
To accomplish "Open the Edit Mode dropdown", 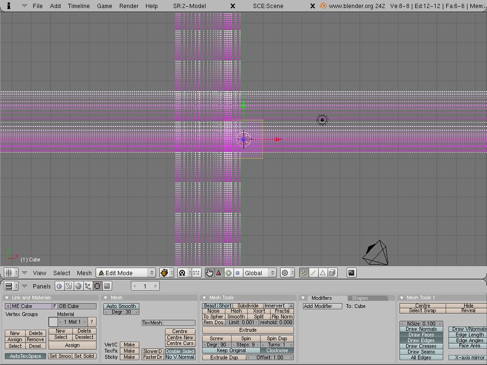I will pos(126,273).
